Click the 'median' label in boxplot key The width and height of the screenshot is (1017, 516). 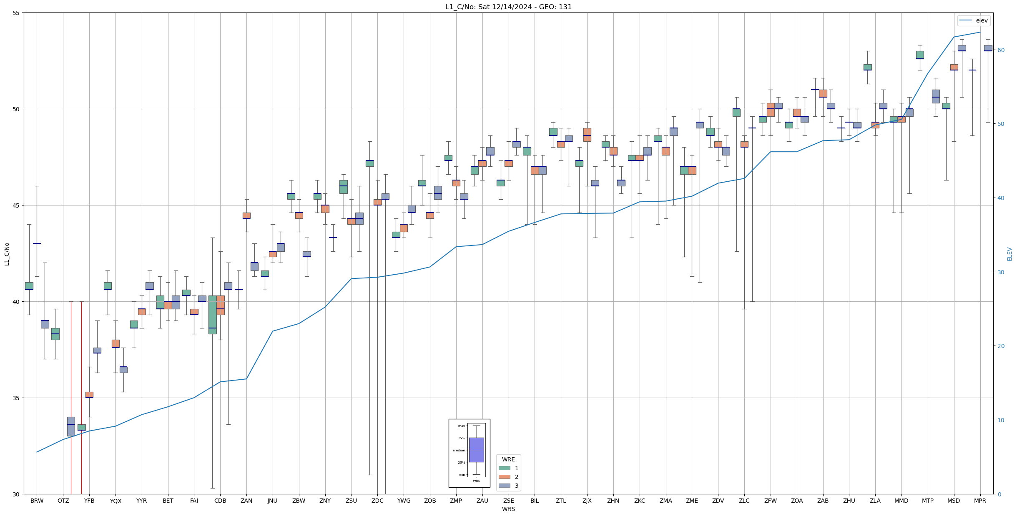pyautogui.click(x=459, y=450)
